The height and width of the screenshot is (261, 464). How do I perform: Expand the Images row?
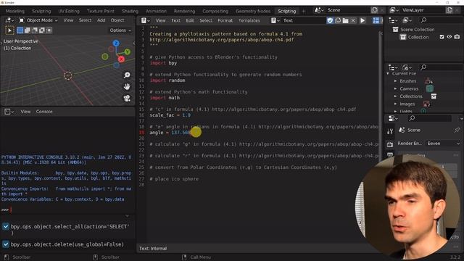coord(395,104)
